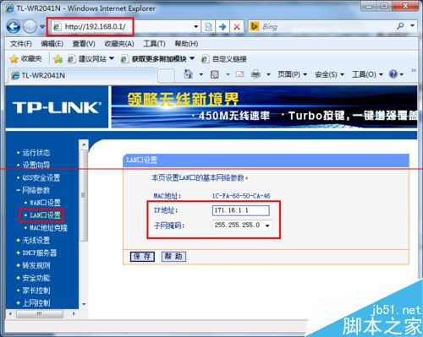Expand the DHCP服务器 sidebar section
Screen dimensions: 423x337
(36, 253)
